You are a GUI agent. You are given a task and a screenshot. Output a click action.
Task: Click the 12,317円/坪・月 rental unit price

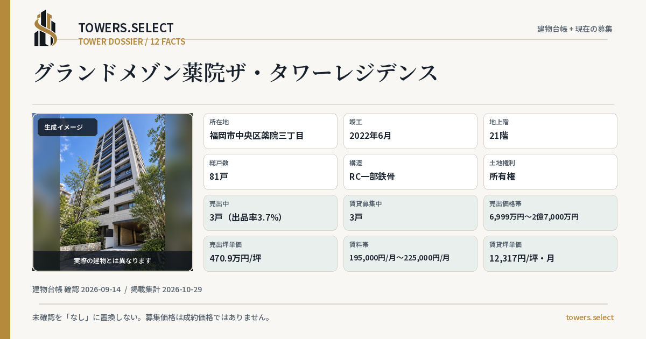(x=522, y=258)
